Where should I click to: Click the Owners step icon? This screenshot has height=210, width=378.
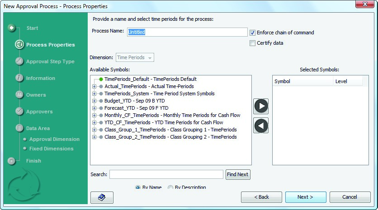(x=19, y=95)
